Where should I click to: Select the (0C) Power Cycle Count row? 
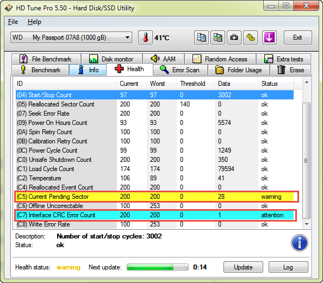(154, 150)
